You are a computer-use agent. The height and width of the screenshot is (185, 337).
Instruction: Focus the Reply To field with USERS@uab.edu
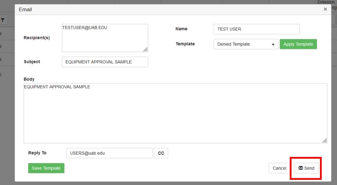(x=109, y=153)
